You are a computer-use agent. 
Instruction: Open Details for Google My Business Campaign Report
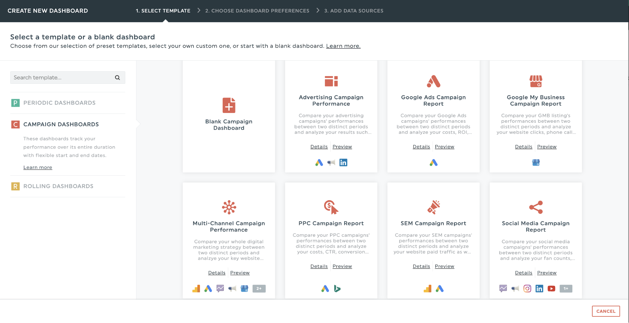524,147
